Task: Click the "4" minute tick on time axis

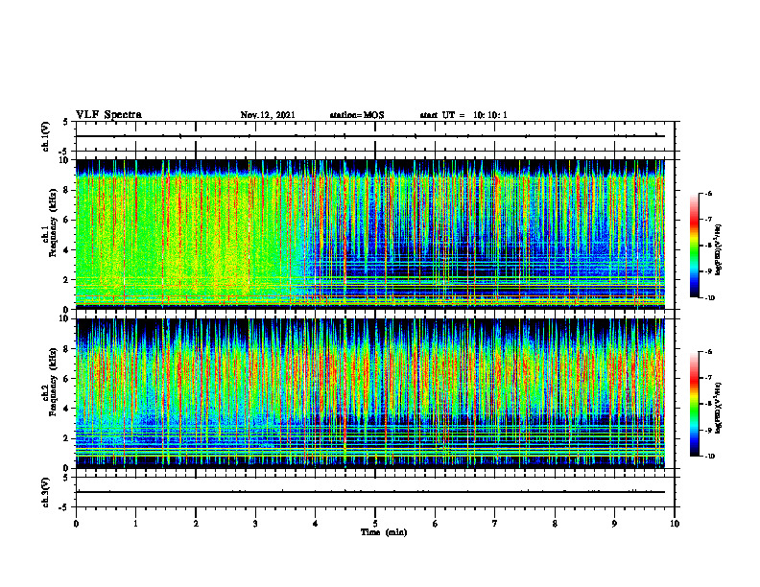Action: [x=316, y=524]
